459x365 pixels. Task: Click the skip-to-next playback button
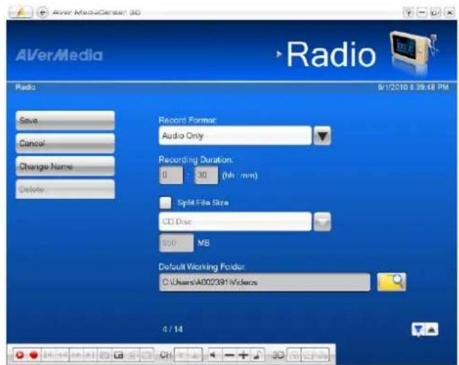pos(90,355)
